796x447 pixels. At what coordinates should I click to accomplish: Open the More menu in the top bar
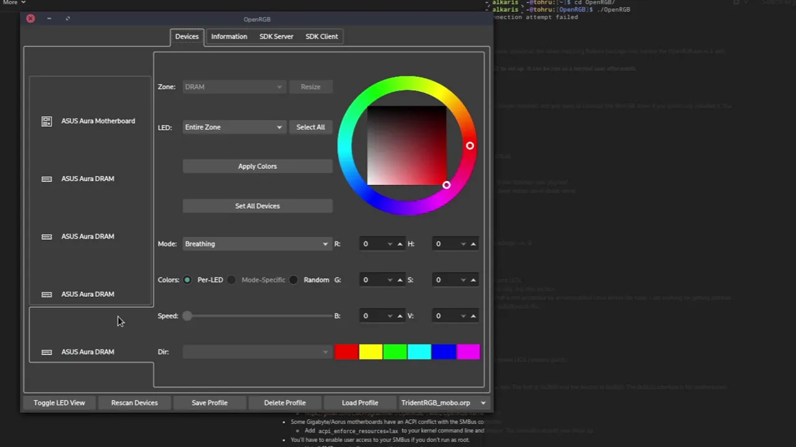click(14, 2)
